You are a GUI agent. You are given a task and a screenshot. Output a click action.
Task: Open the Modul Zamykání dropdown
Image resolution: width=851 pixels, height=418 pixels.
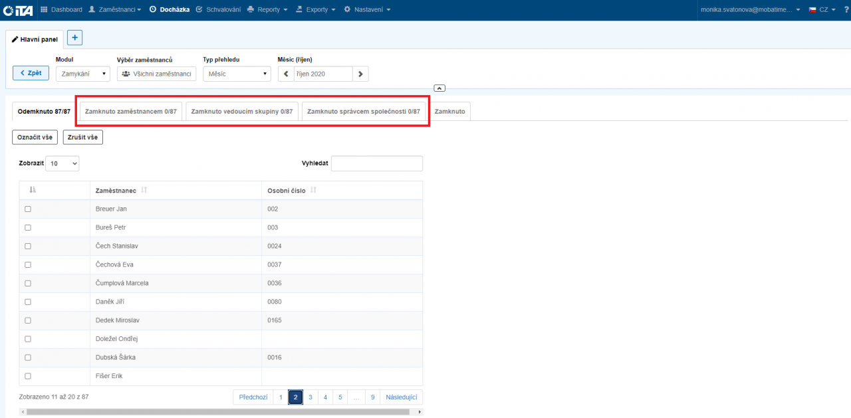click(82, 74)
